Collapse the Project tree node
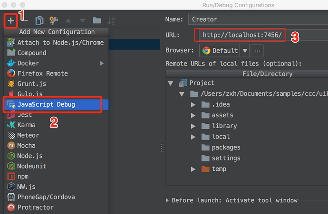This screenshot has width=328, height=214. click(171, 83)
